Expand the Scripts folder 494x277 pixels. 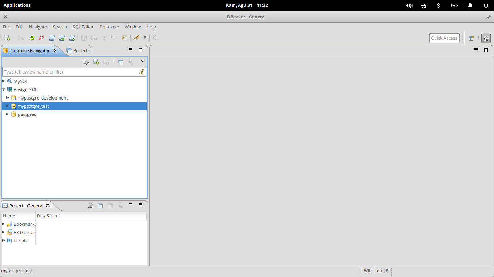[x=4, y=241]
